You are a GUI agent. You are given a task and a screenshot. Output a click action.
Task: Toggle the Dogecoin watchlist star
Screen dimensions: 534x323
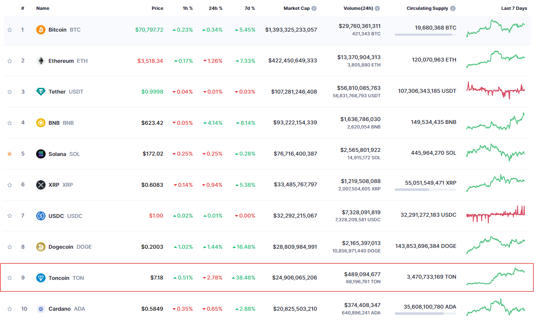[9, 247]
